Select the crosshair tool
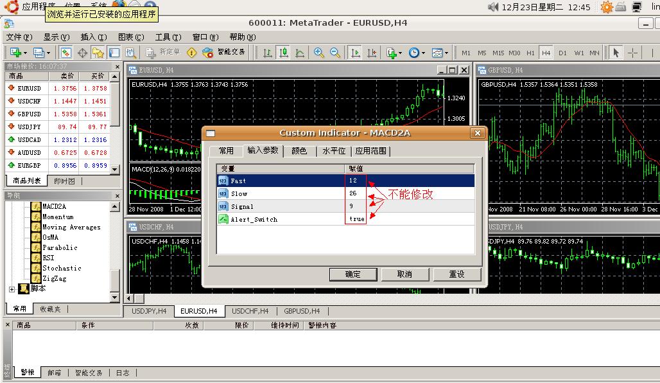 point(632,53)
